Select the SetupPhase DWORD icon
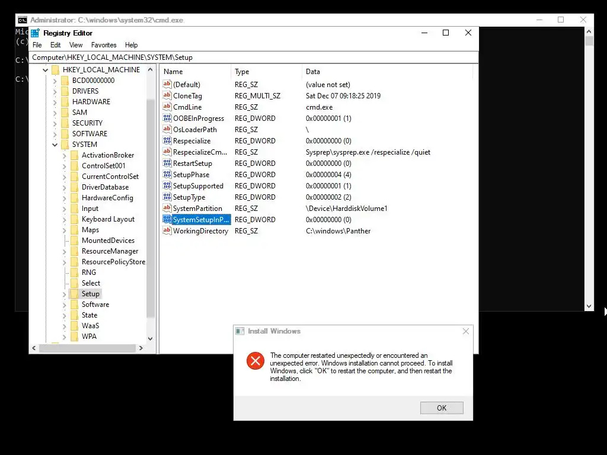Viewport: 607px width, 455px height. [167, 174]
